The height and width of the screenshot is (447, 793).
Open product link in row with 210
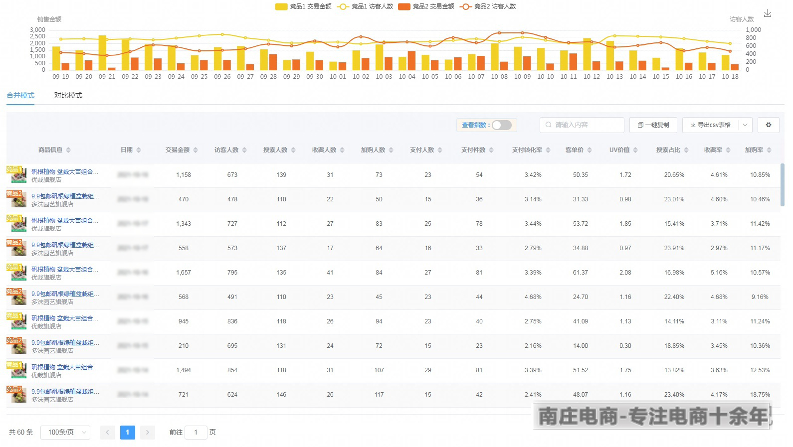click(x=65, y=342)
